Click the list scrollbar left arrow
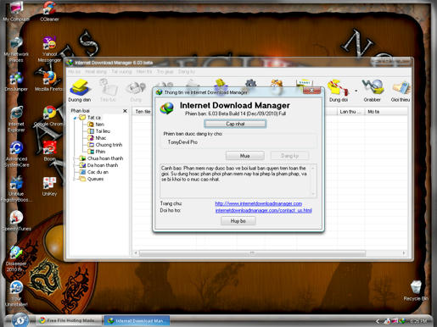437x327 pixels. pyautogui.click(x=136, y=253)
